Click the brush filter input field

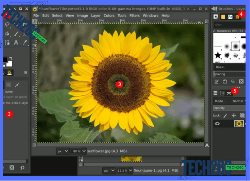click(x=230, y=25)
